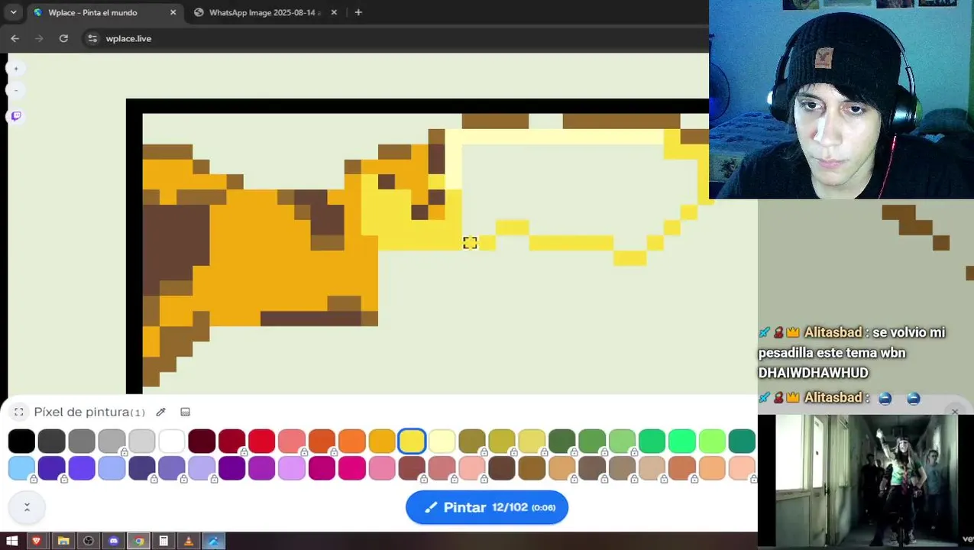Click the site info icon in address bar

point(92,38)
